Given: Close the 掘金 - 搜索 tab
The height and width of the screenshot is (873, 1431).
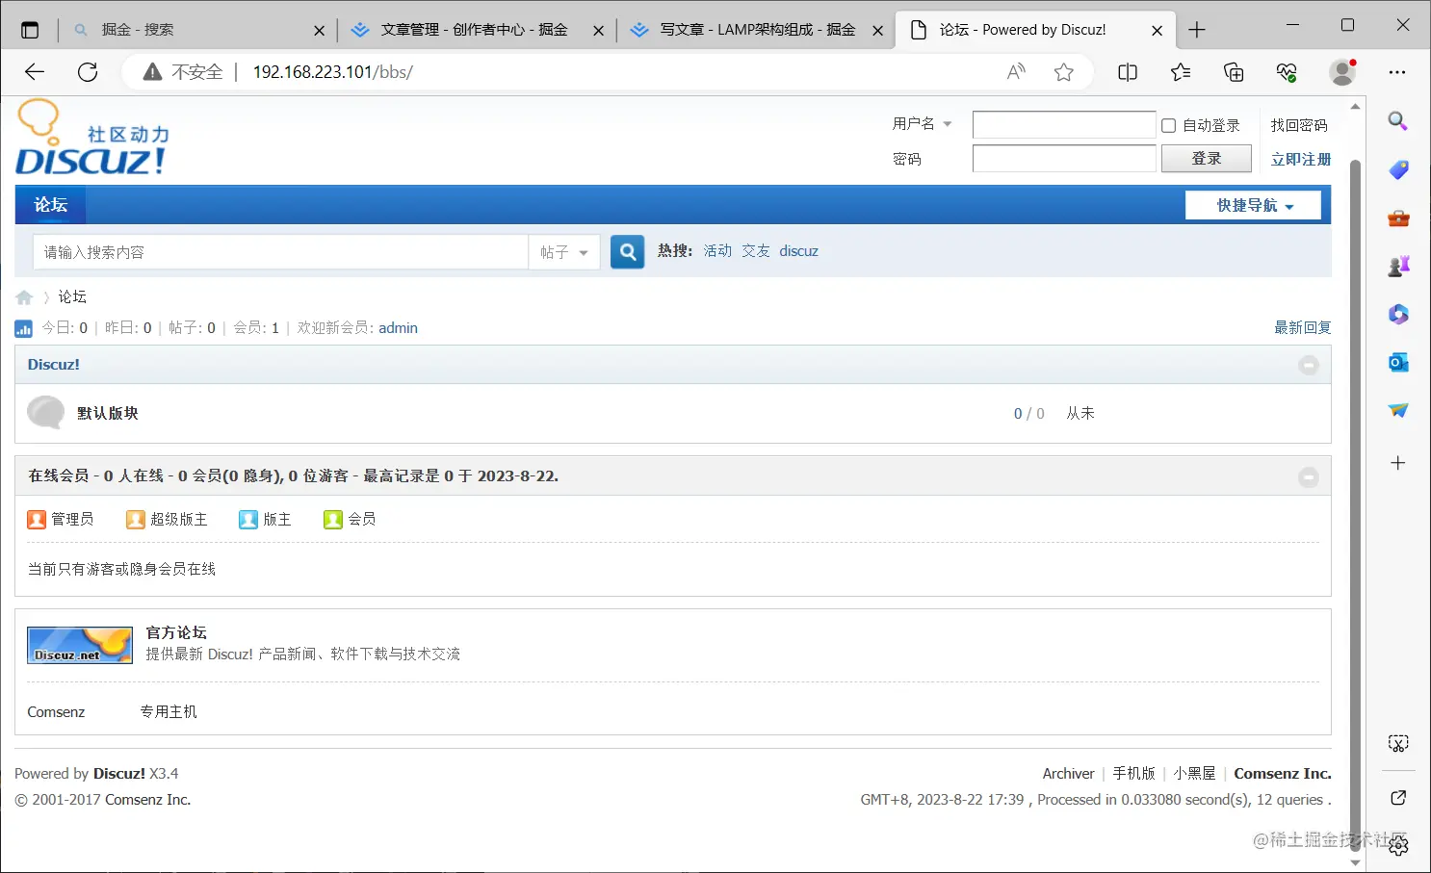Looking at the screenshot, I should [x=320, y=31].
